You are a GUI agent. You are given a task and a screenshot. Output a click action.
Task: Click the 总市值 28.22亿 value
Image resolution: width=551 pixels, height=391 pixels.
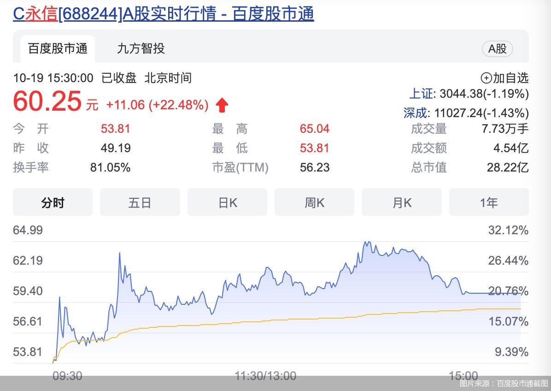click(x=507, y=167)
